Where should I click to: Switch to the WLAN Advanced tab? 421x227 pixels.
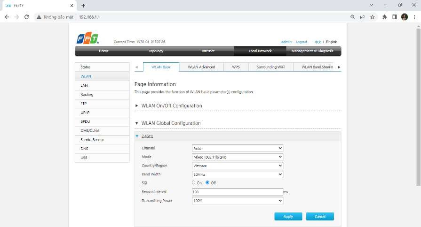tap(201, 67)
